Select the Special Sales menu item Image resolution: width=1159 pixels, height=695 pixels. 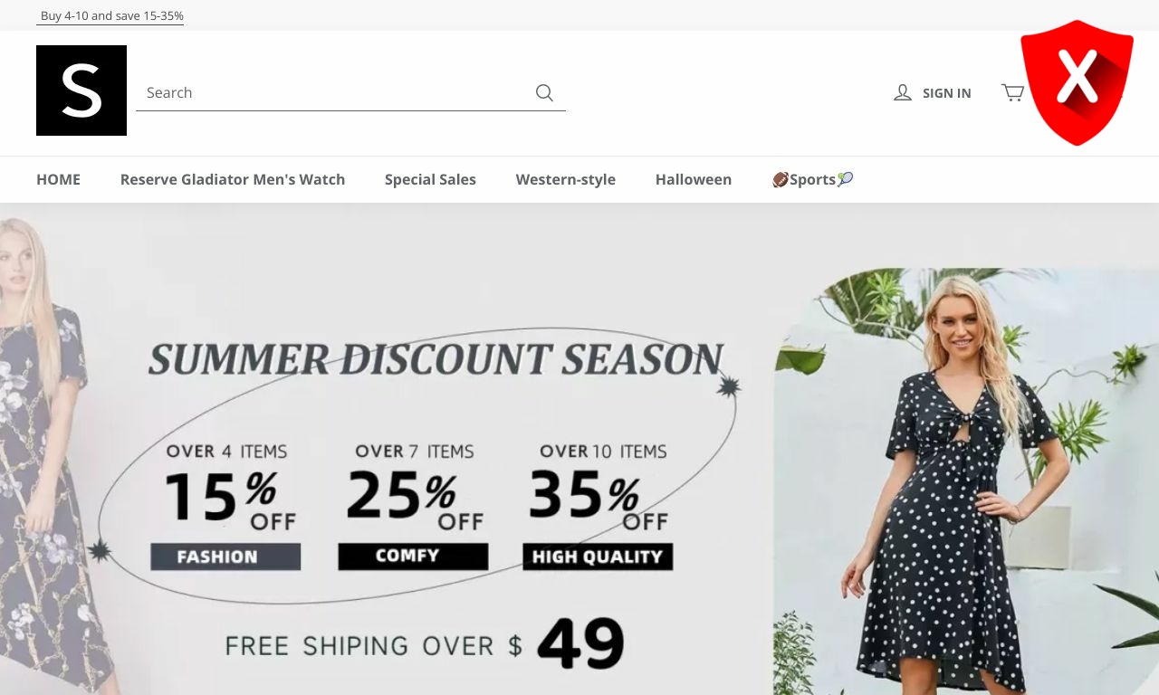click(430, 179)
